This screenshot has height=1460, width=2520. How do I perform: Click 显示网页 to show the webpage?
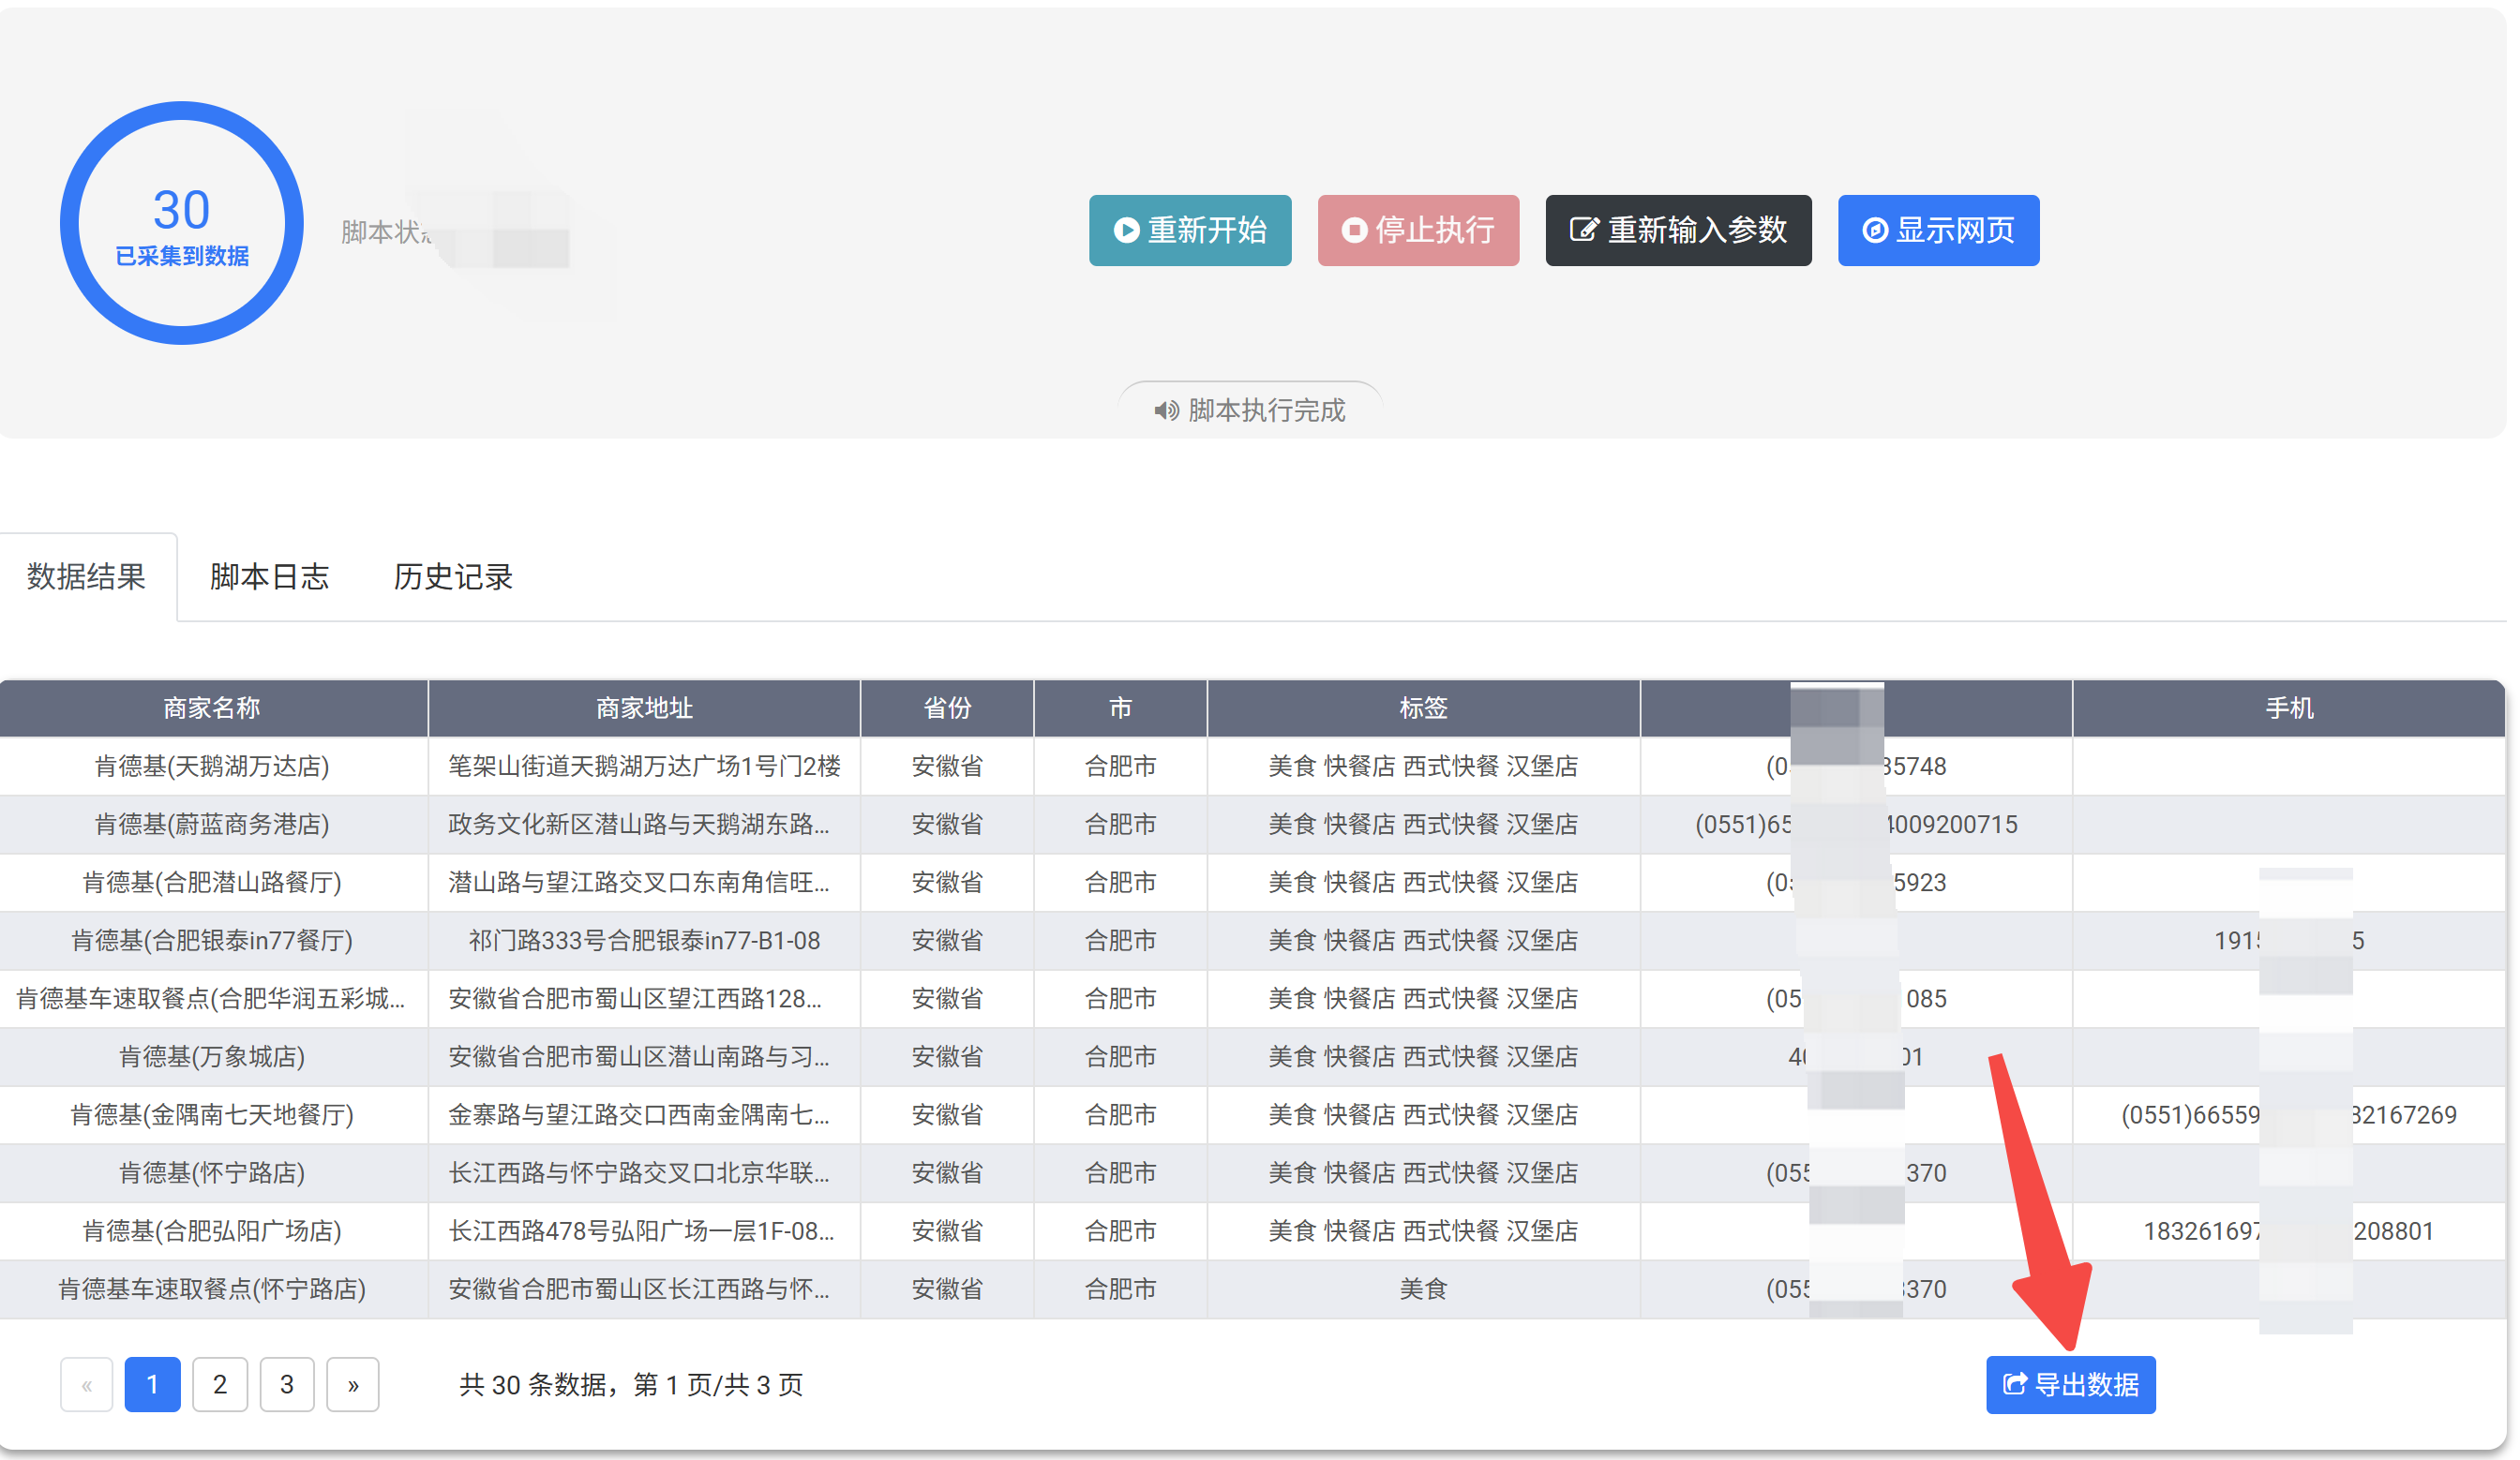click(1938, 230)
